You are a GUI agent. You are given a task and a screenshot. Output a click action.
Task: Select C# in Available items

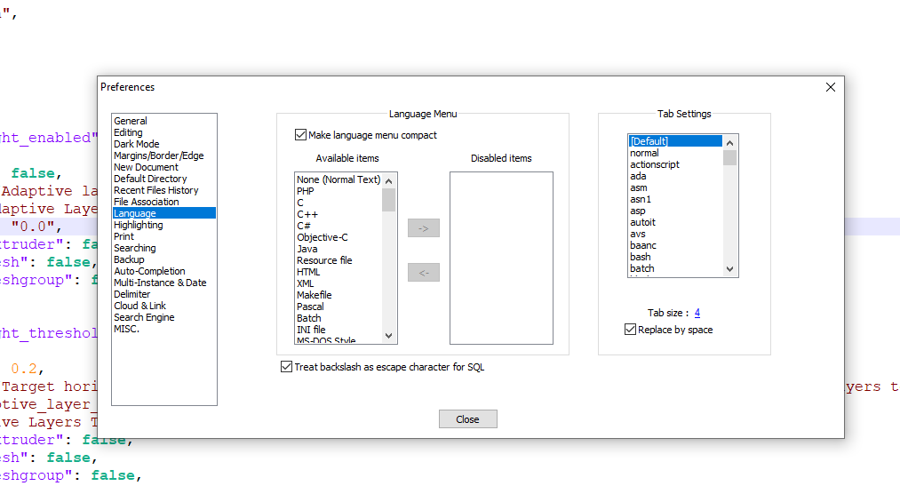click(304, 226)
